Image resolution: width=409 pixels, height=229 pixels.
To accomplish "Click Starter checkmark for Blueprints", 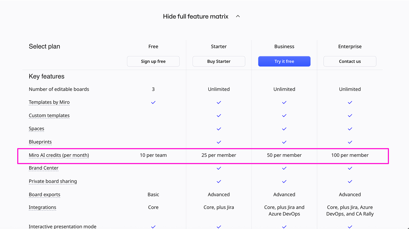I will click(219, 142).
